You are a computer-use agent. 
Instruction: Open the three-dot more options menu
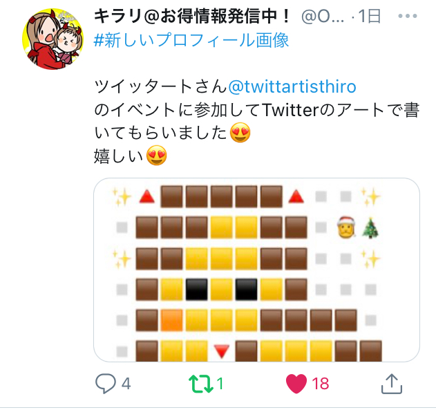pos(408,16)
